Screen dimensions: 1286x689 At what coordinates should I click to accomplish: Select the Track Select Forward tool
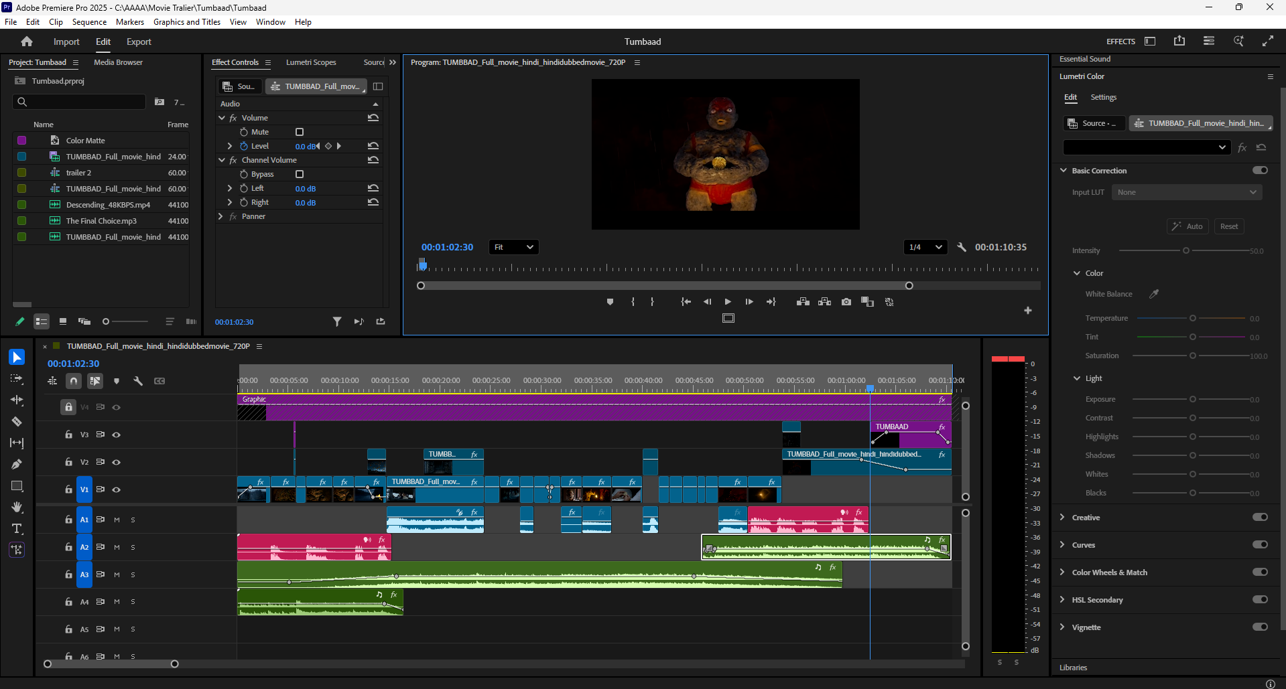(x=17, y=378)
